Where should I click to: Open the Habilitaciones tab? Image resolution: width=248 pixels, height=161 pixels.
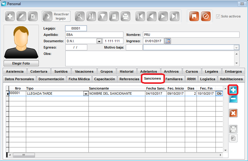231,79
